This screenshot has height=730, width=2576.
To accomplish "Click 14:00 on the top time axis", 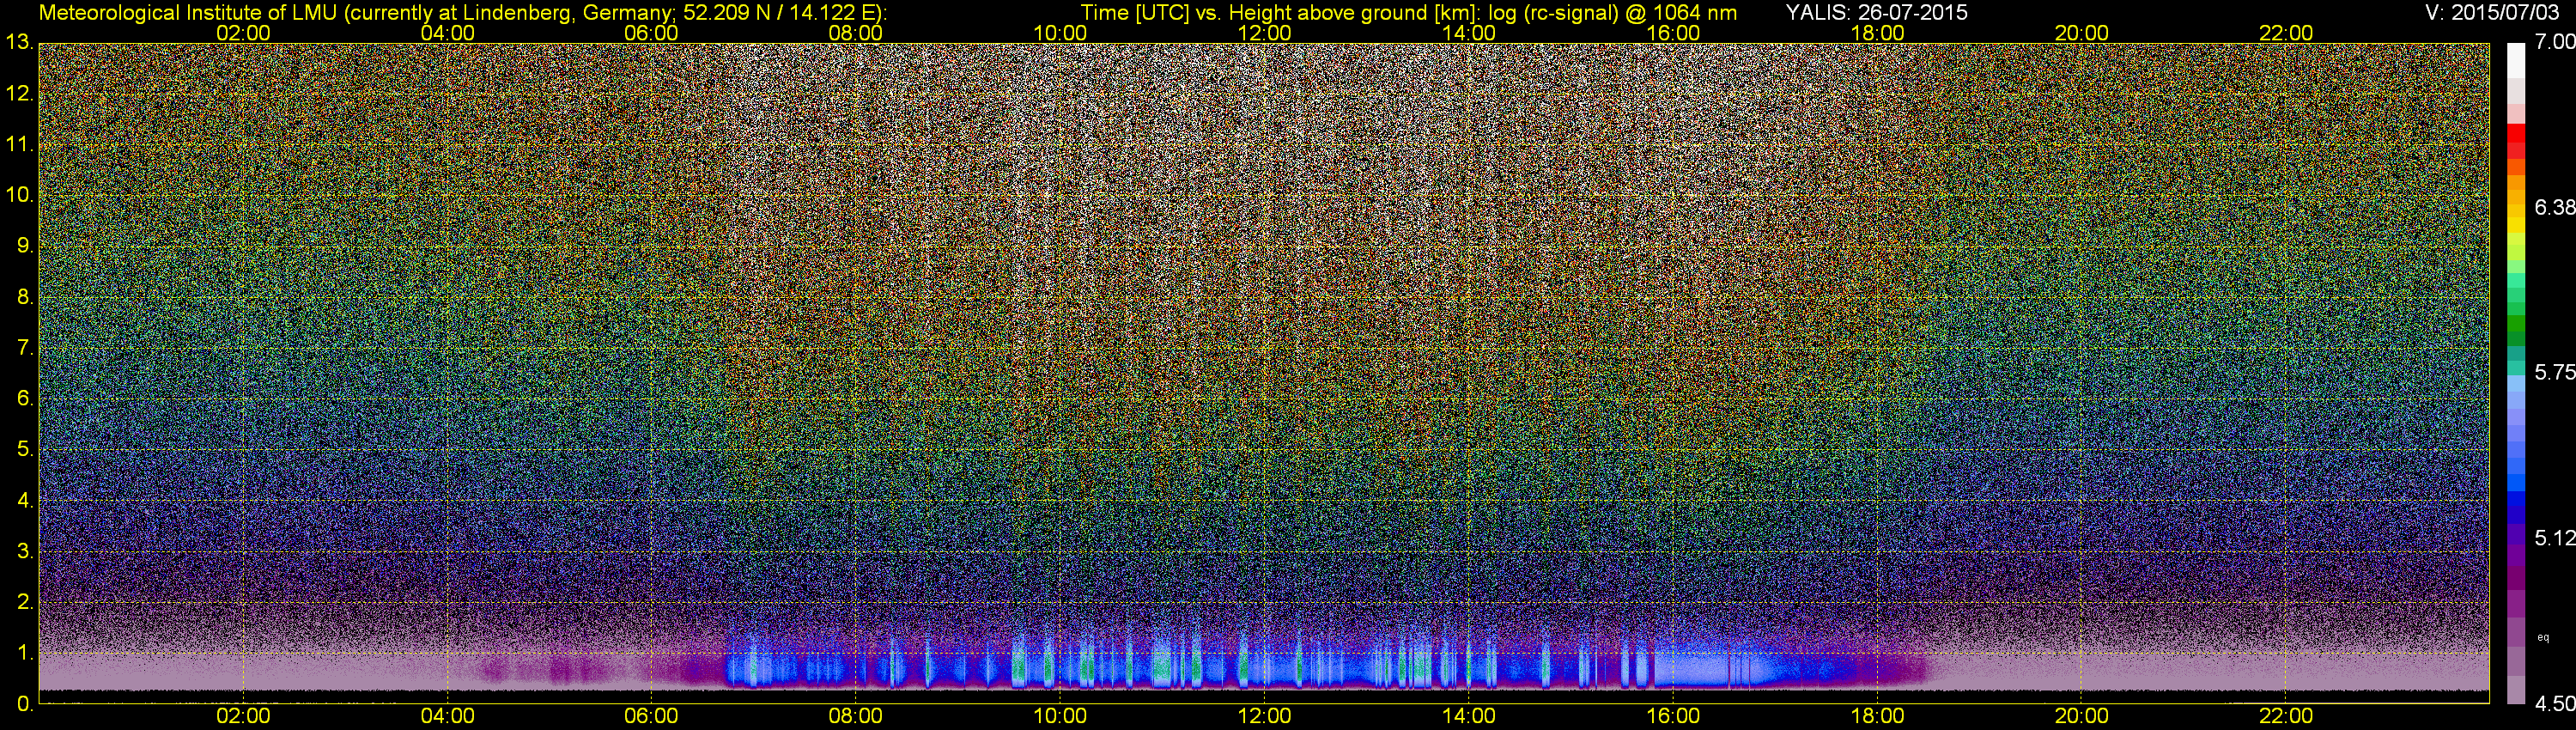I will coord(1469,33).
